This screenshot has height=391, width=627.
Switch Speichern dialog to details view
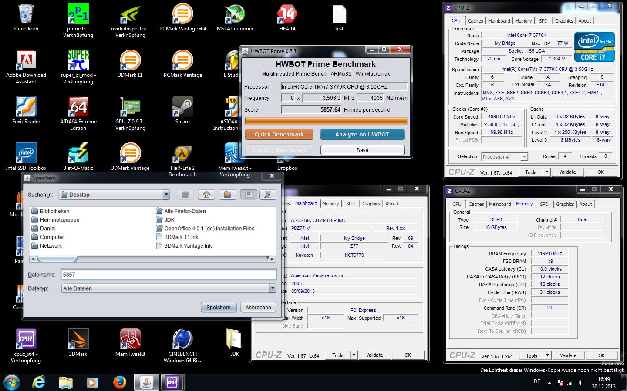[x=268, y=195]
